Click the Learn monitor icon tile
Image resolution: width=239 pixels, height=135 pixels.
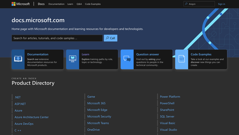click(x=73, y=59)
